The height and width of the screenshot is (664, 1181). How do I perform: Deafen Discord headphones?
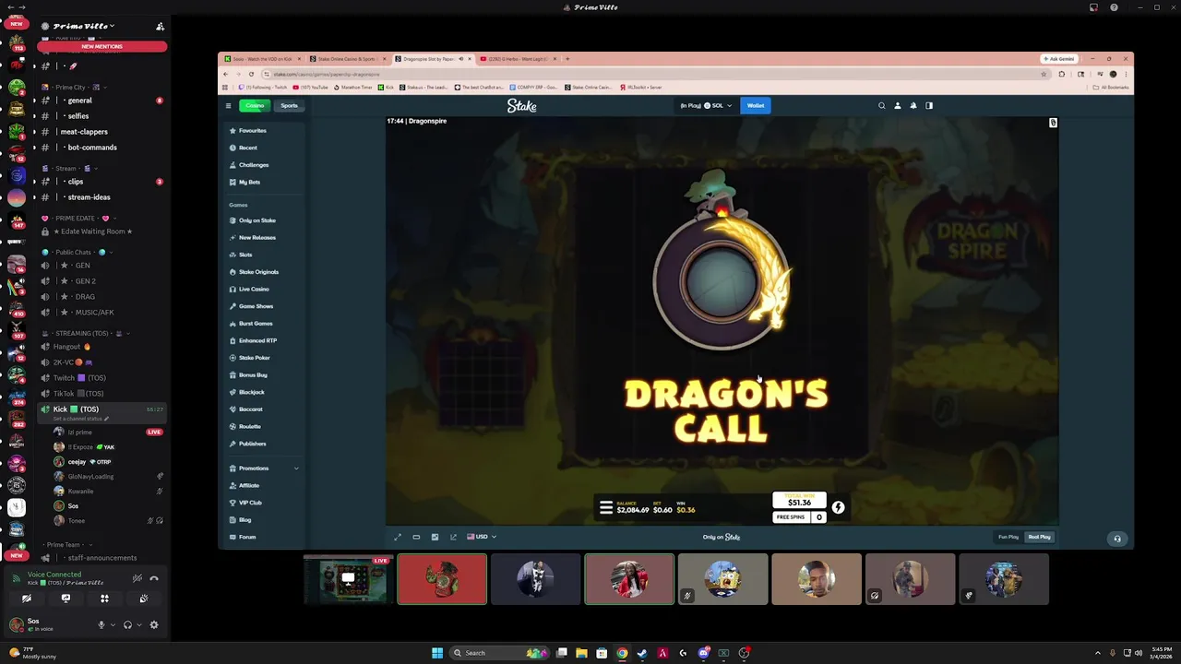click(x=127, y=625)
